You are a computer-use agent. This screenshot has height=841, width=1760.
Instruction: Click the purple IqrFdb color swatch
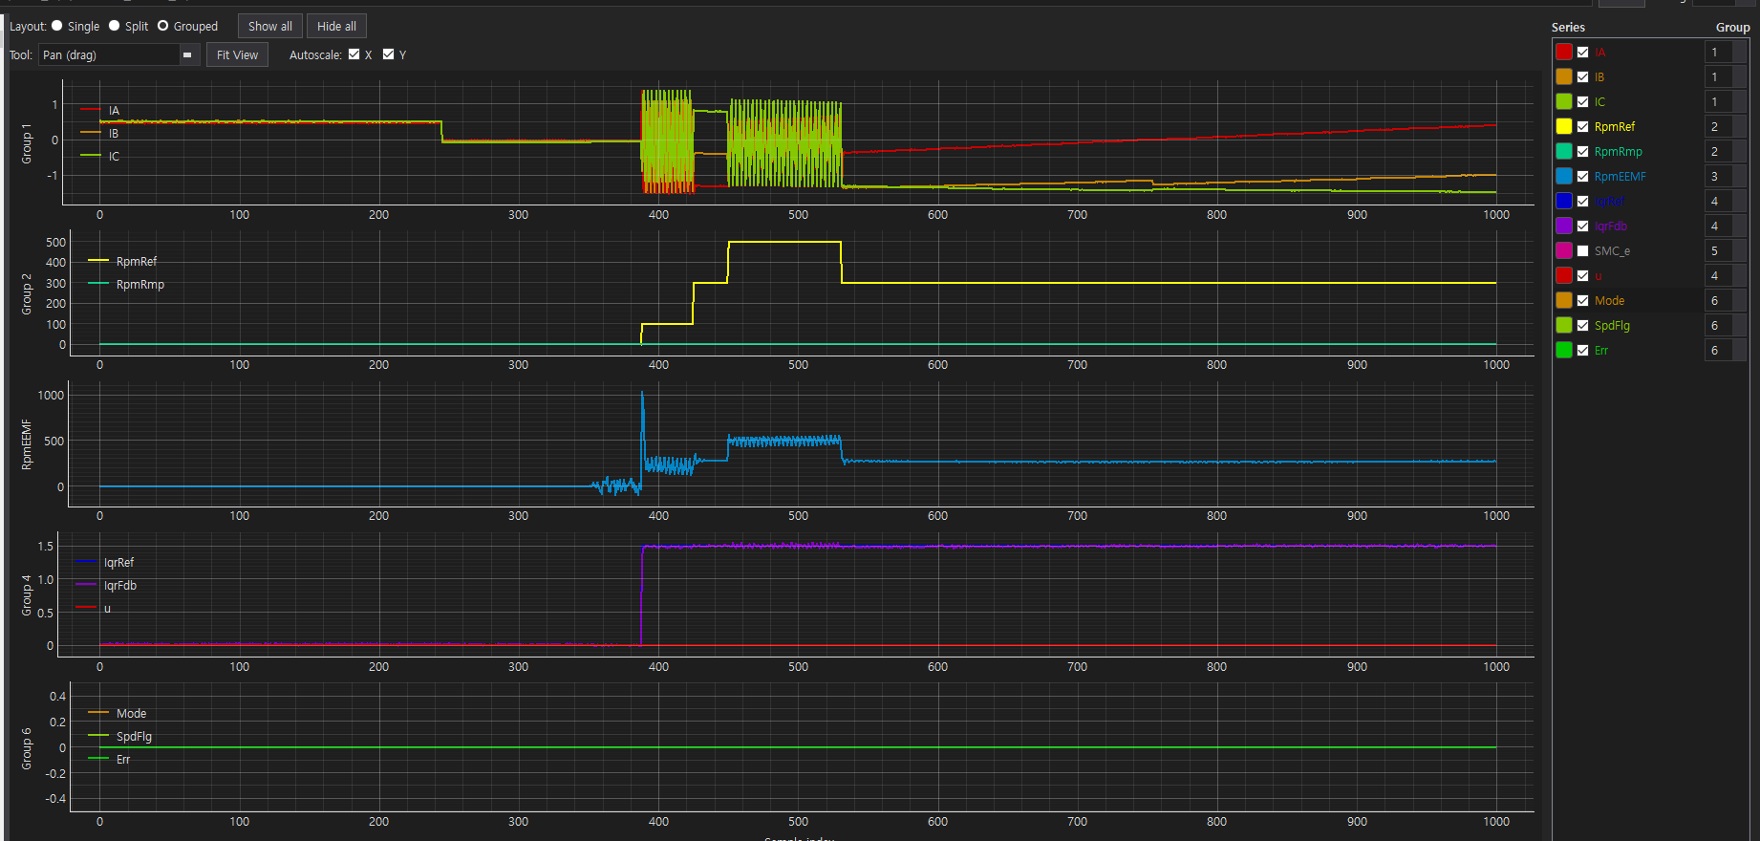tap(1564, 226)
